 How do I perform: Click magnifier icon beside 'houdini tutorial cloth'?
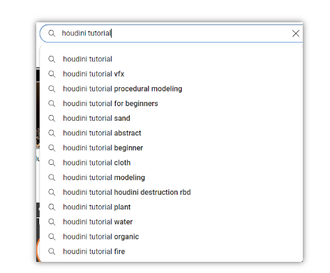point(52,163)
